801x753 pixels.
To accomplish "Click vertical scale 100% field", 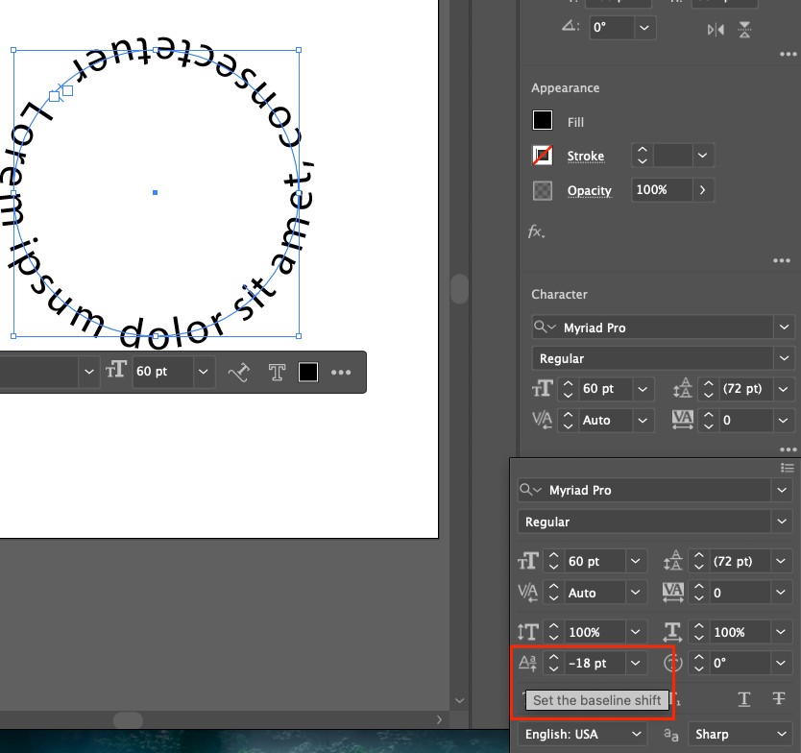I will pyautogui.click(x=595, y=632).
